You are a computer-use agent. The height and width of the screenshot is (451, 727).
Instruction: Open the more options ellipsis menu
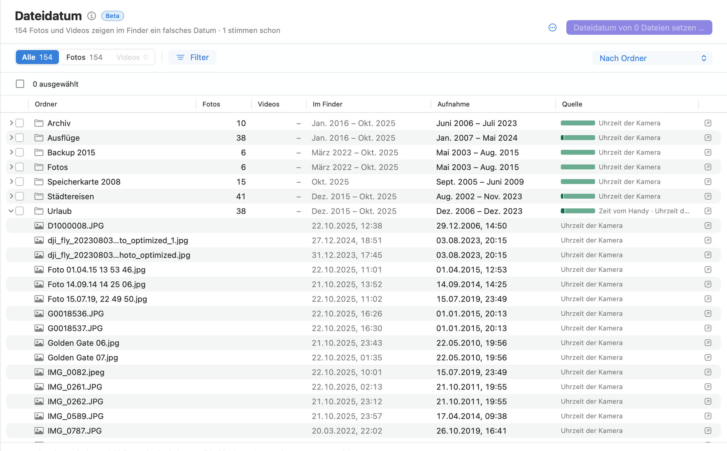pyautogui.click(x=552, y=28)
